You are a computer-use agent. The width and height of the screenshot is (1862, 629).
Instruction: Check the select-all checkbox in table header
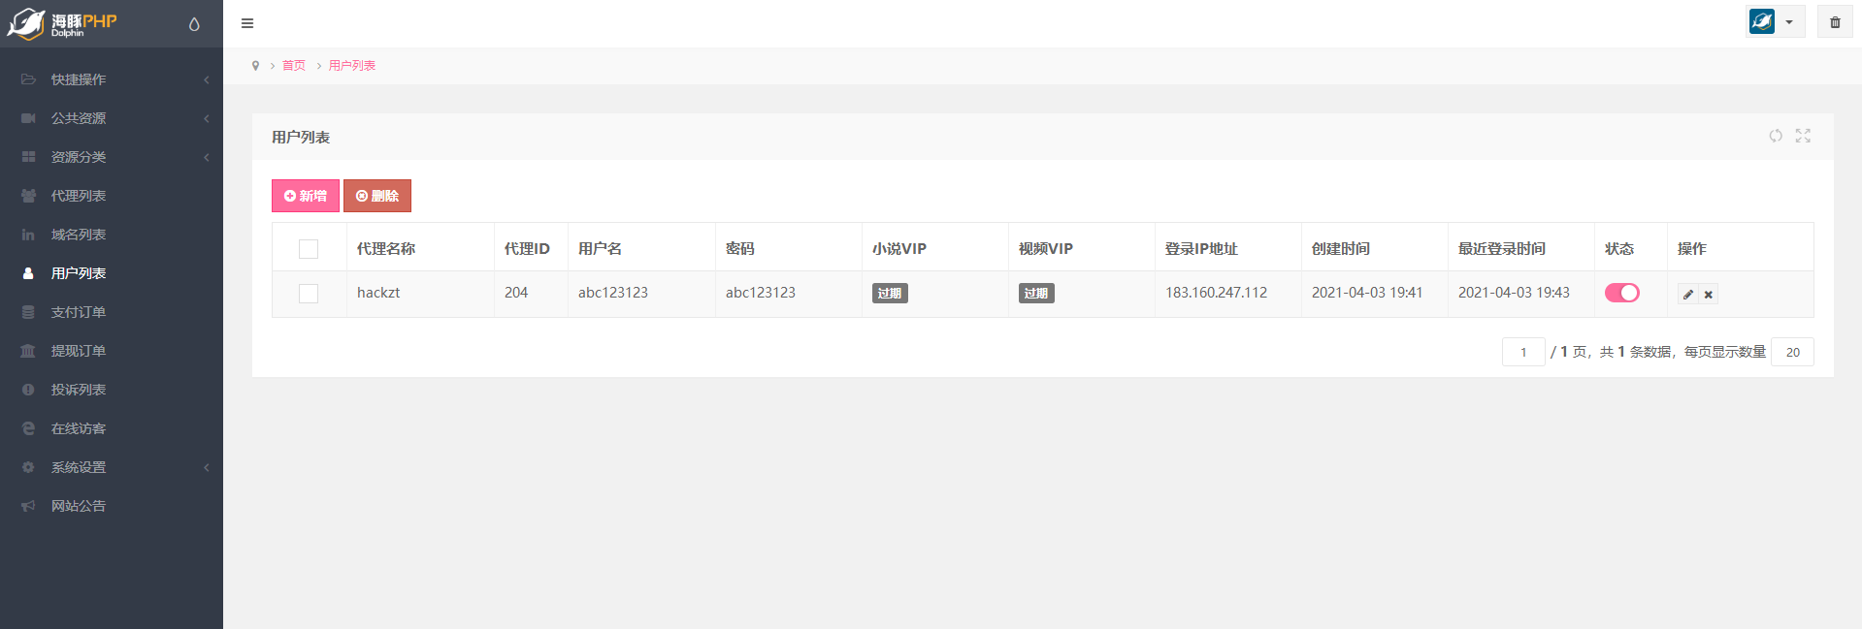pos(309,249)
